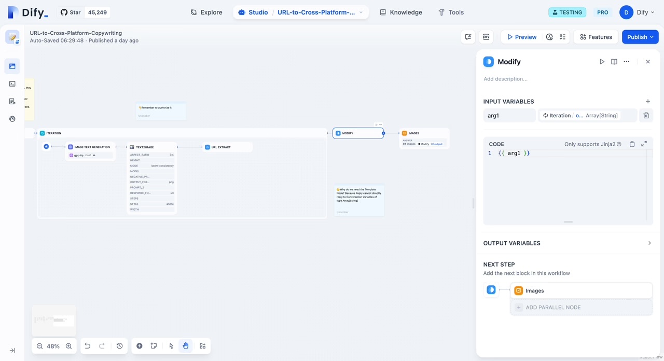Switch to pointer mode

click(x=171, y=346)
